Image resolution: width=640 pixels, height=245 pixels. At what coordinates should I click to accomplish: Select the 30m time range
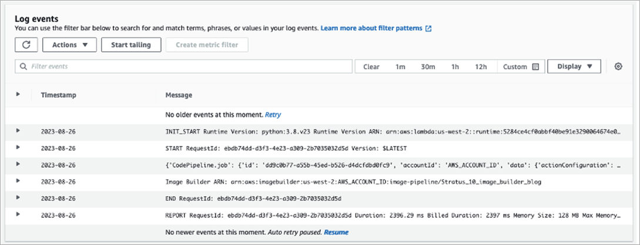pos(428,67)
